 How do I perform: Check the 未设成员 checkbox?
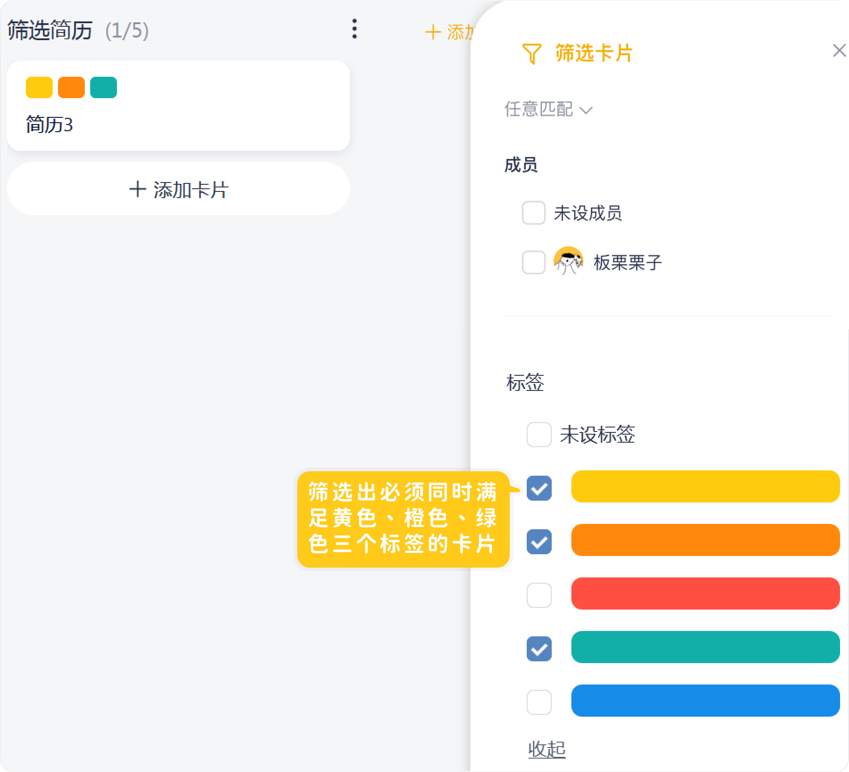533,212
